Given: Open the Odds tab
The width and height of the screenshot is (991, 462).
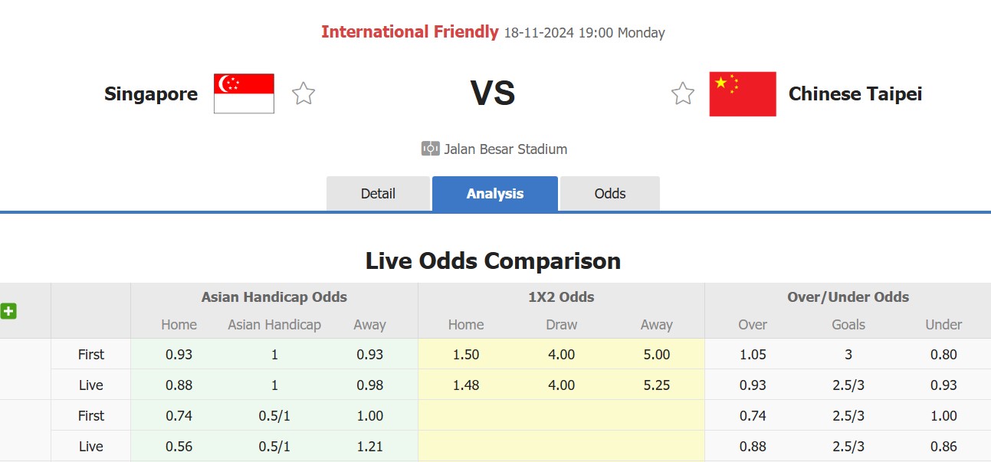Looking at the screenshot, I should 610,193.
